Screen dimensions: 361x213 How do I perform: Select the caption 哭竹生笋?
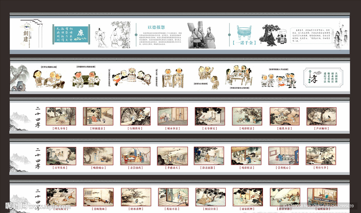[x=321, y=168]
